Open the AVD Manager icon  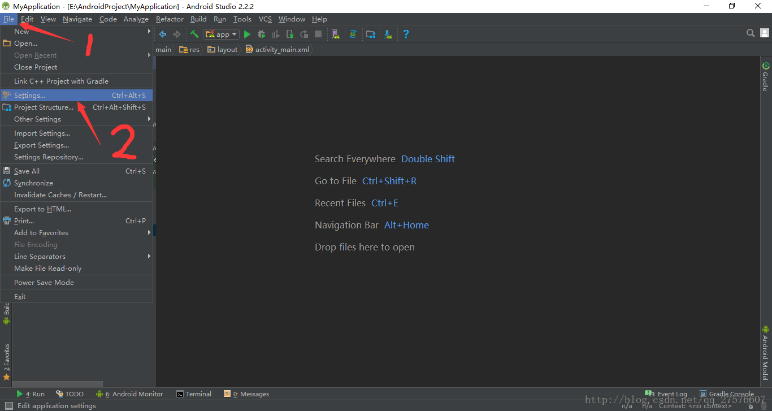pyautogui.click(x=336, y=34)
